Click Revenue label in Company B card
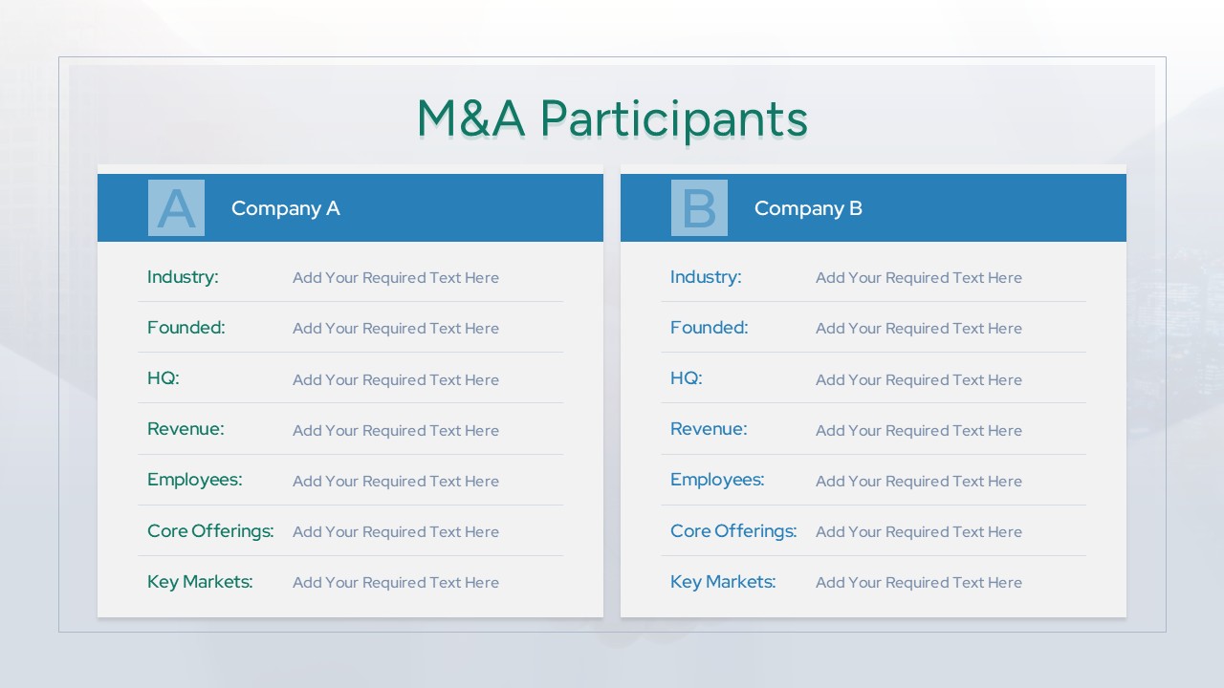This screenshot has height=688, width=1224. [709, 429]
